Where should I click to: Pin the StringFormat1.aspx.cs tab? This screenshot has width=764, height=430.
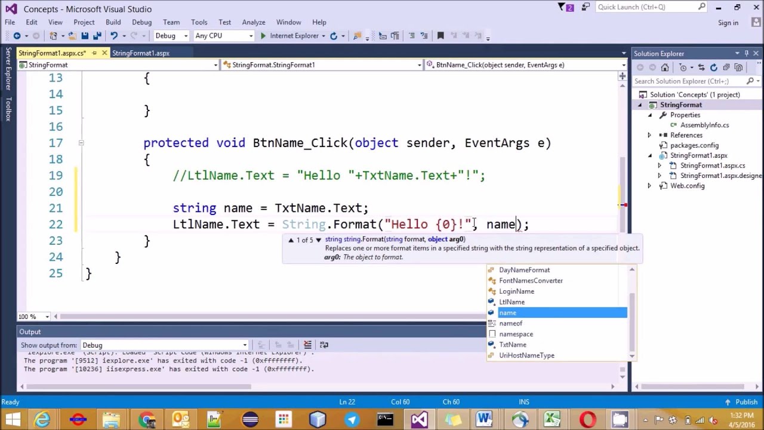(x=95, y=53)
